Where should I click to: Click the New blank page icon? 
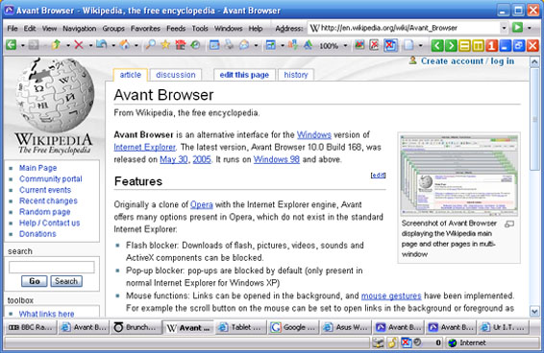[x=408, y=45]
